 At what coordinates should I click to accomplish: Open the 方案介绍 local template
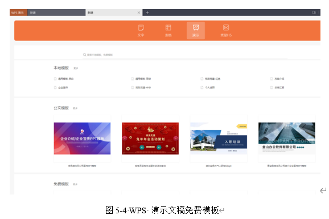[x=277, y=79]
